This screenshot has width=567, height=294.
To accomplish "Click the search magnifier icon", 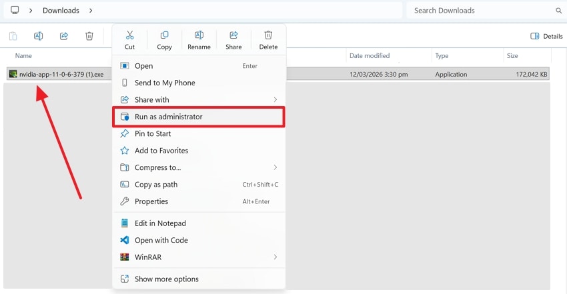I will coord(559,11).
